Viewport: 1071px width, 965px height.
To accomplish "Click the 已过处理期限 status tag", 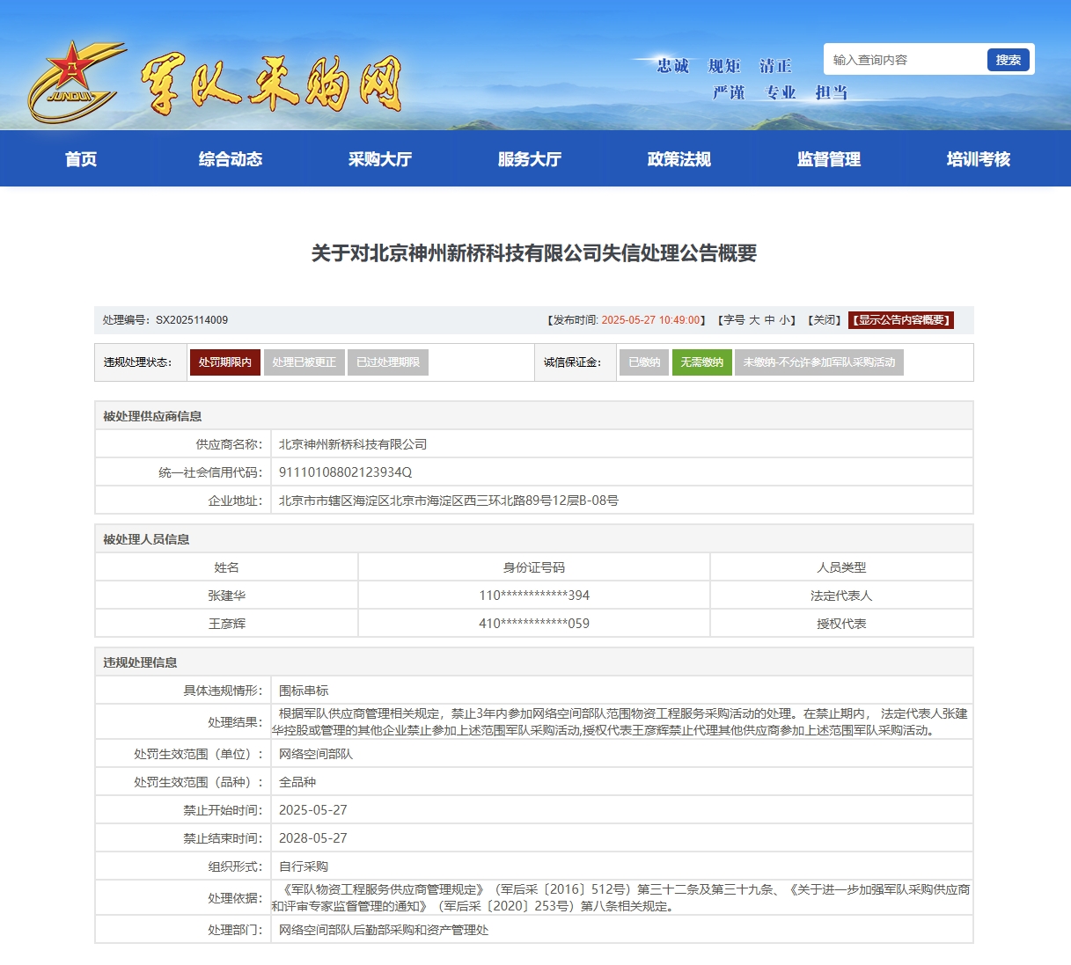I will coord(388,362).
